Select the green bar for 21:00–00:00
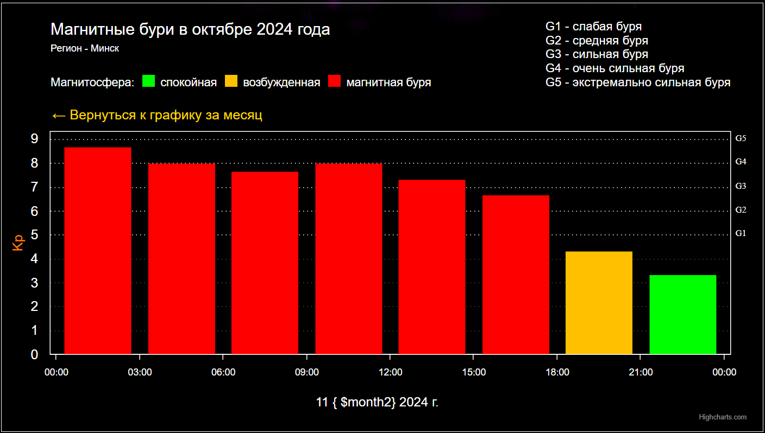Image resolution: width=765 pixels, height=433 pixels. click(x=683, y=315)
